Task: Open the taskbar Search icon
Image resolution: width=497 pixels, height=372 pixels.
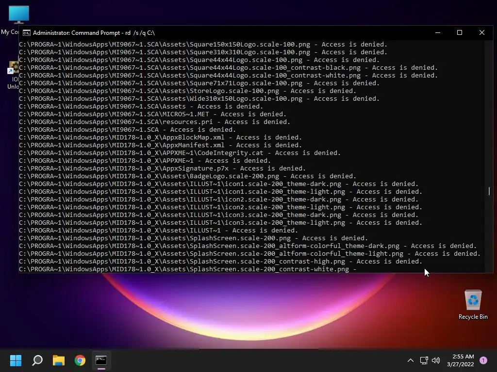Action: coord(37,360)
